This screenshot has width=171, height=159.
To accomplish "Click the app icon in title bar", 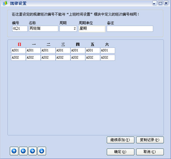I will tap(5, 3).
